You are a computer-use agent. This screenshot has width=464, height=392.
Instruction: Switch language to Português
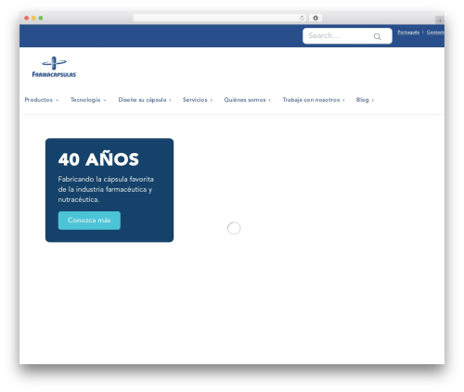tap(408, 32)
